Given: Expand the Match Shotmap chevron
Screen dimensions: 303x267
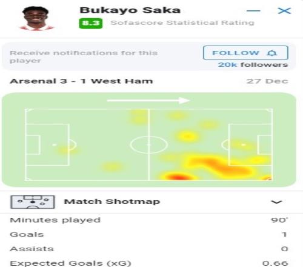Looking at the screenshot, I should coord(276,202).
